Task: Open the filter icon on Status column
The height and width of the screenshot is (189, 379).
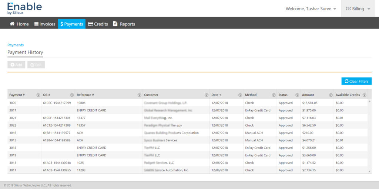Action: tap(297, 95)
